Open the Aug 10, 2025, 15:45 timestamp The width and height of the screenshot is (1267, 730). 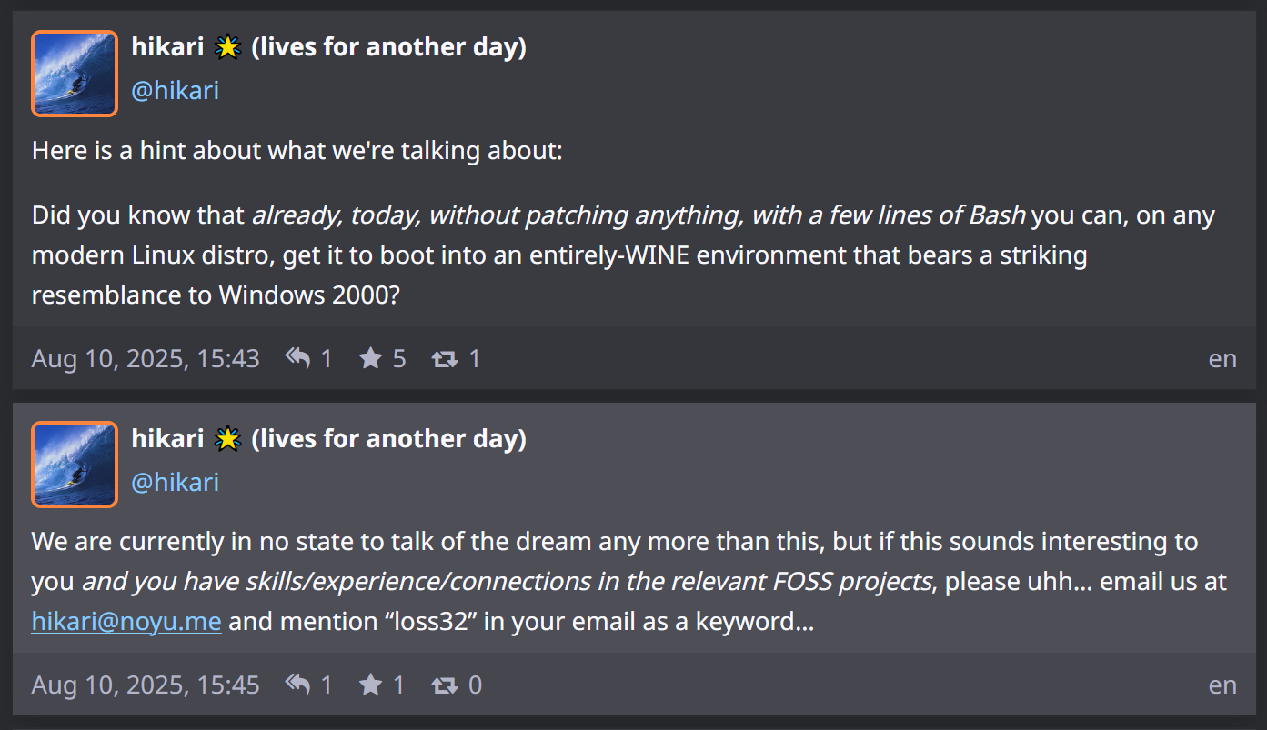146,685
